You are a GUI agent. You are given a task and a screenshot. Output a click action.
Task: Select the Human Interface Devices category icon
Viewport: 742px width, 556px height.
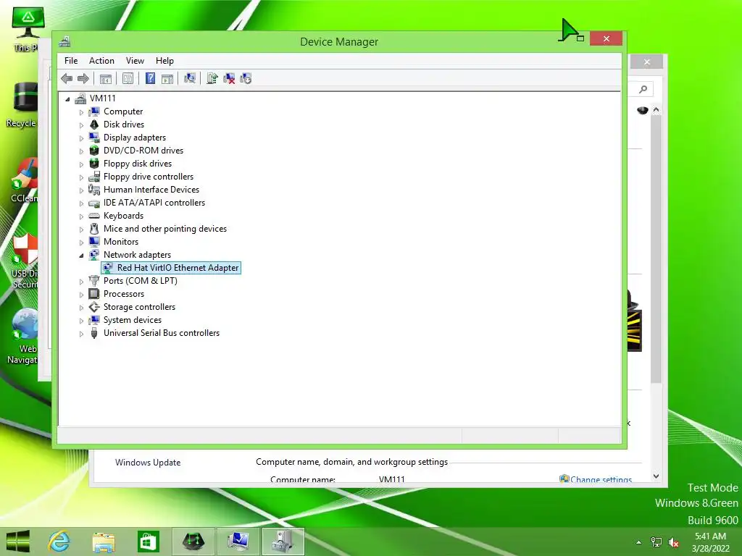coord(94,190)
